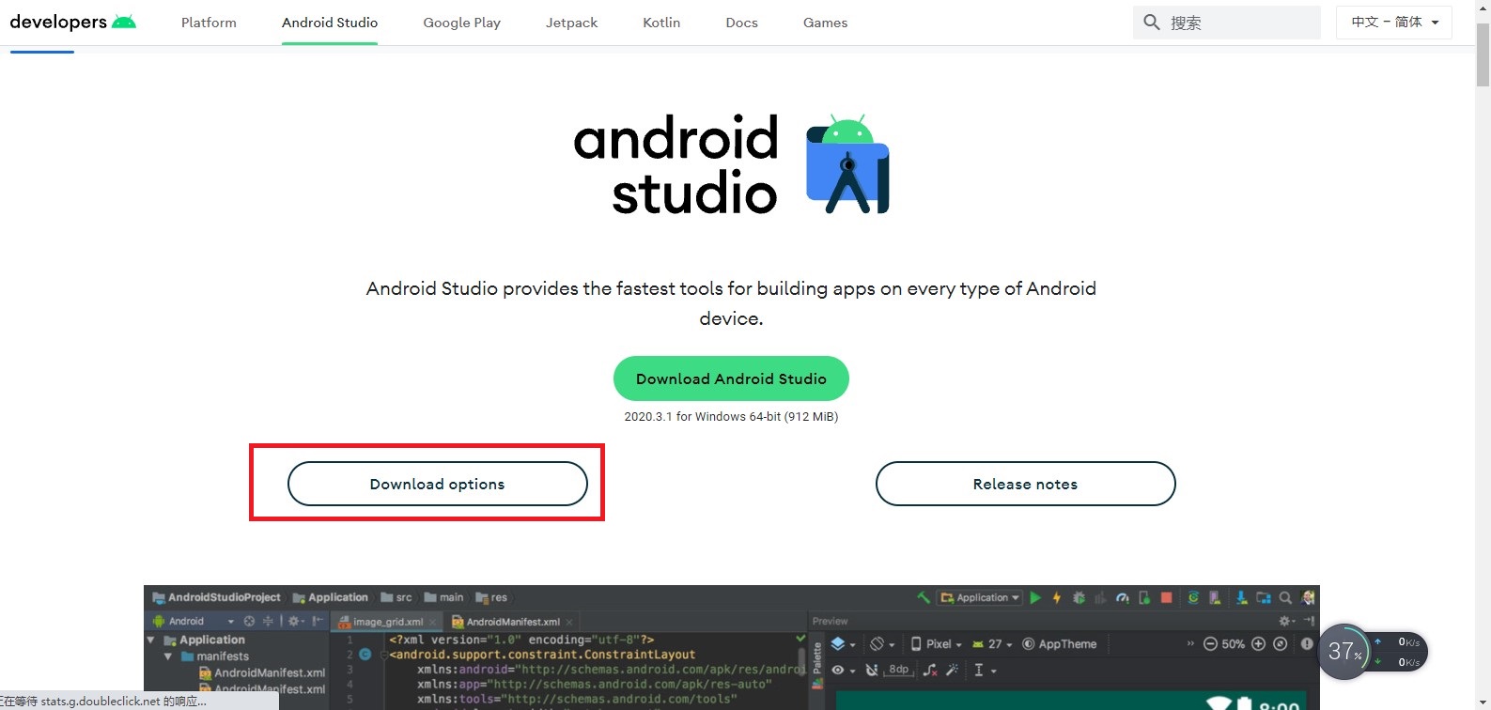
Task: Open the 中文 – 简体 language dropdown
Action: (x=1394, y=23)
